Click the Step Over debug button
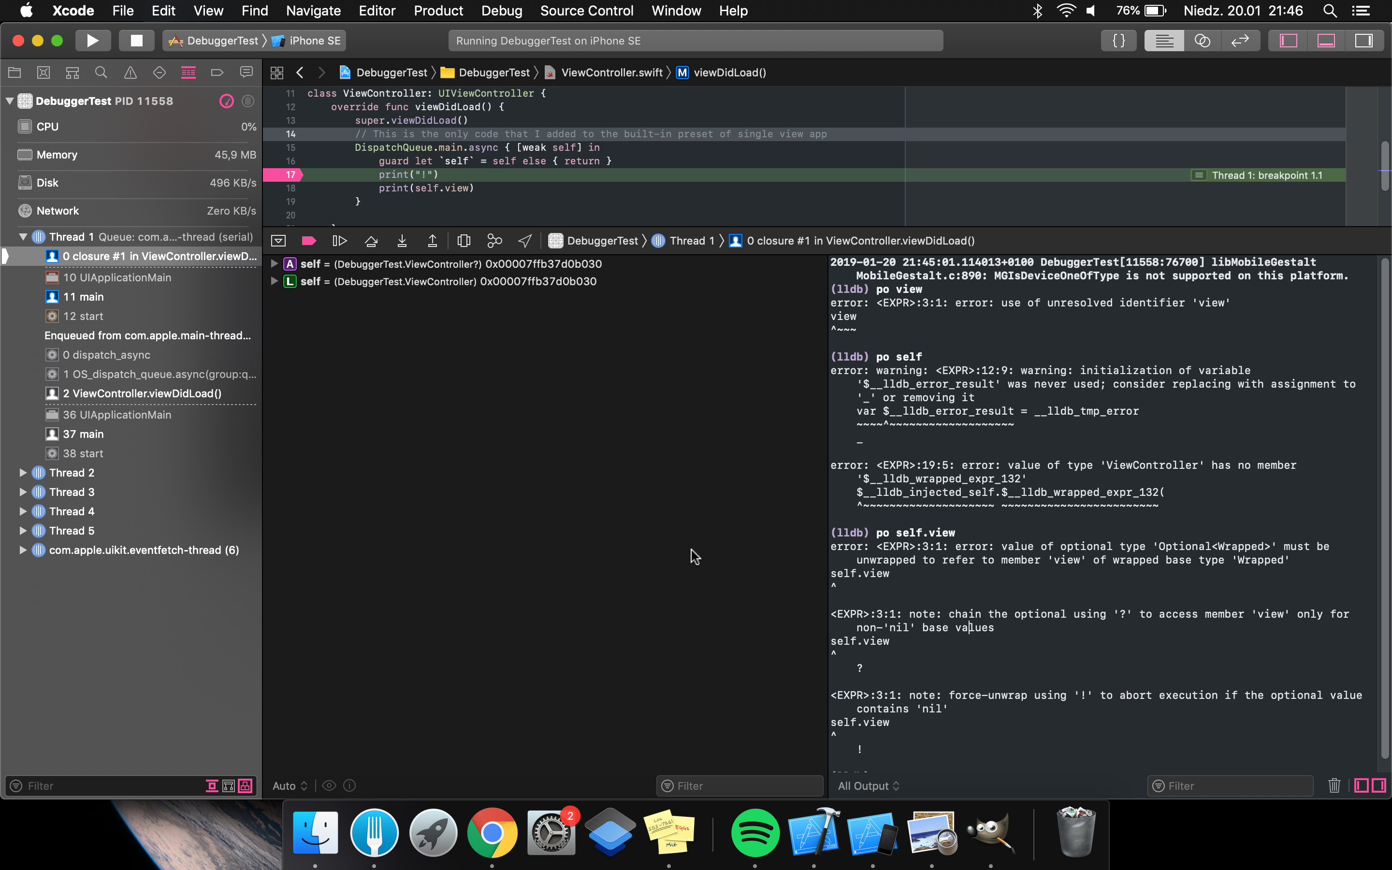The width and height of the screenshot is (1392, 870). pyautogui.click(x=371, y=241)
